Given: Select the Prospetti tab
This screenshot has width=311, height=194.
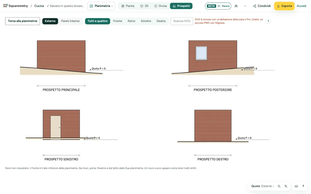Looking at the screenshot, I should coord(181,6).
